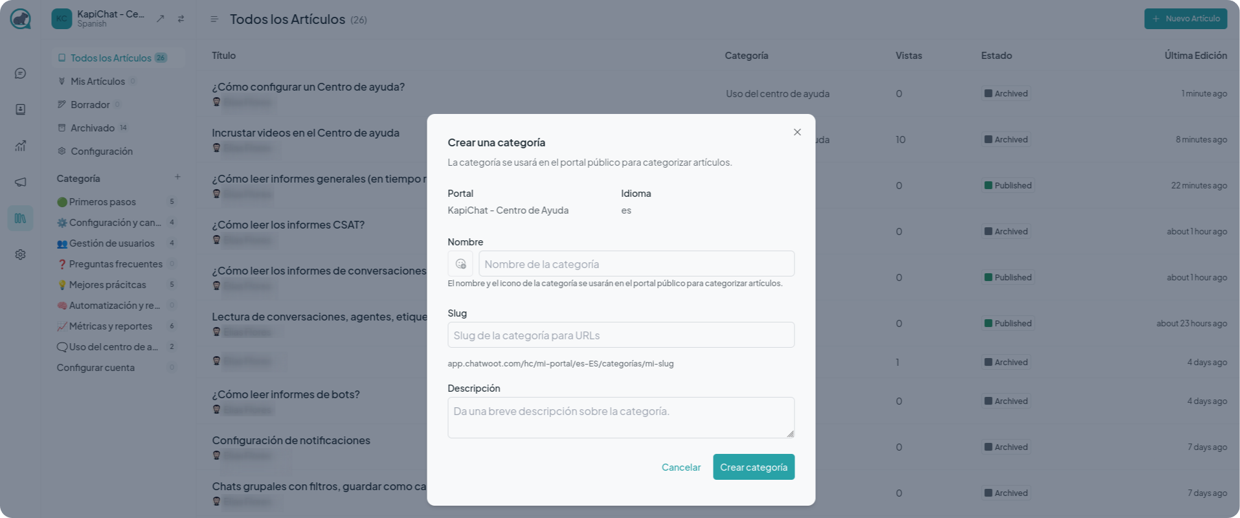The height and width of the screenshot is (518, 1240).
Task: Collapse the sidebar with the hamburger icon
Action: pos(214,19)
